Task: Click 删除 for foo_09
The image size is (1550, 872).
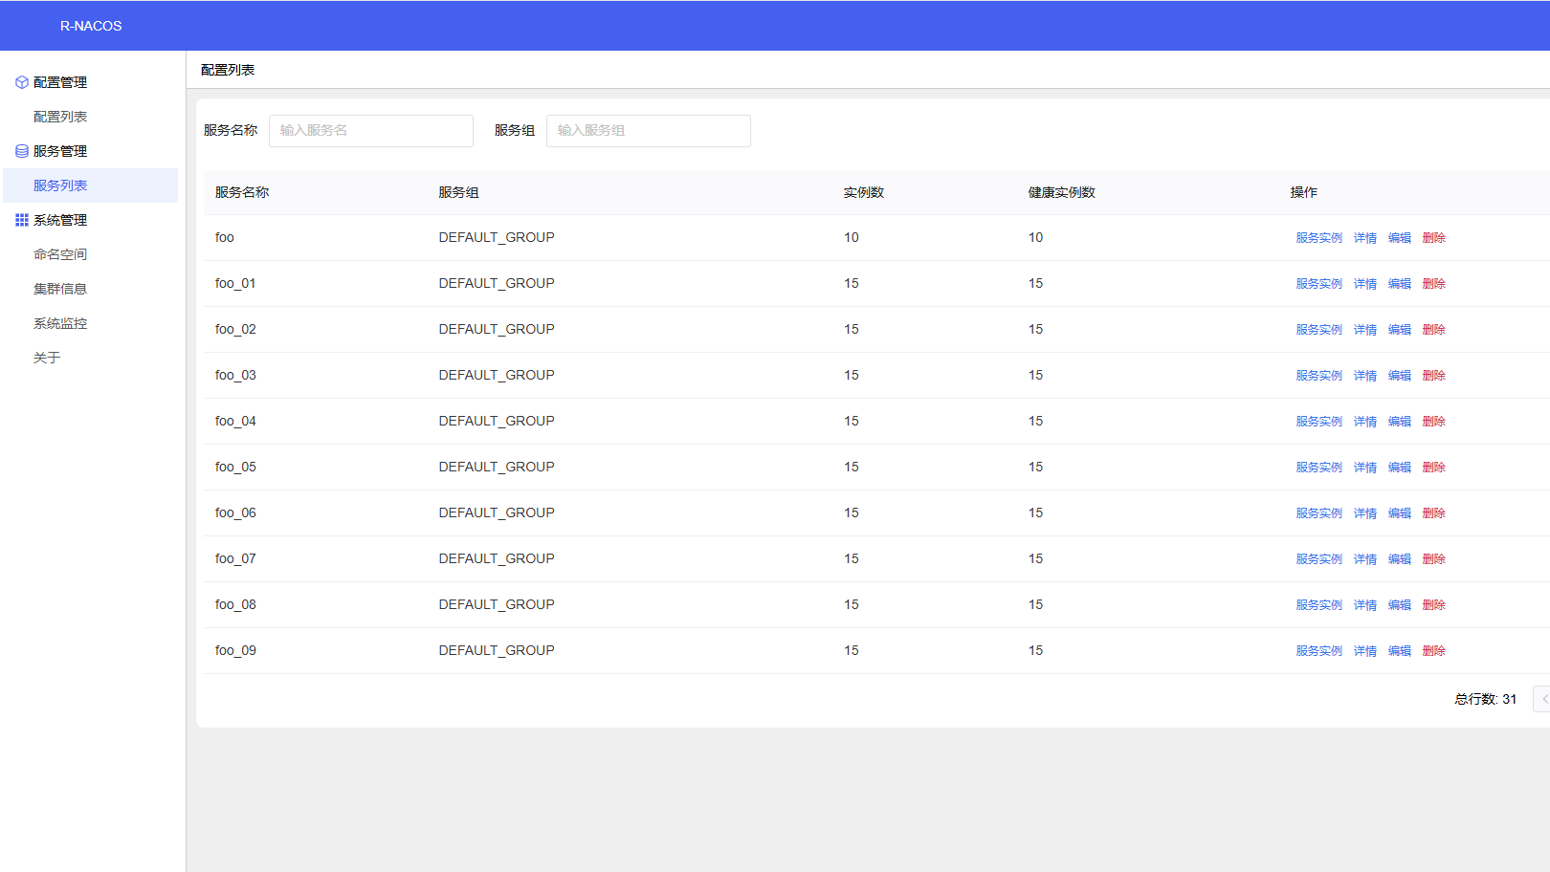Action: coord(1434,651)
